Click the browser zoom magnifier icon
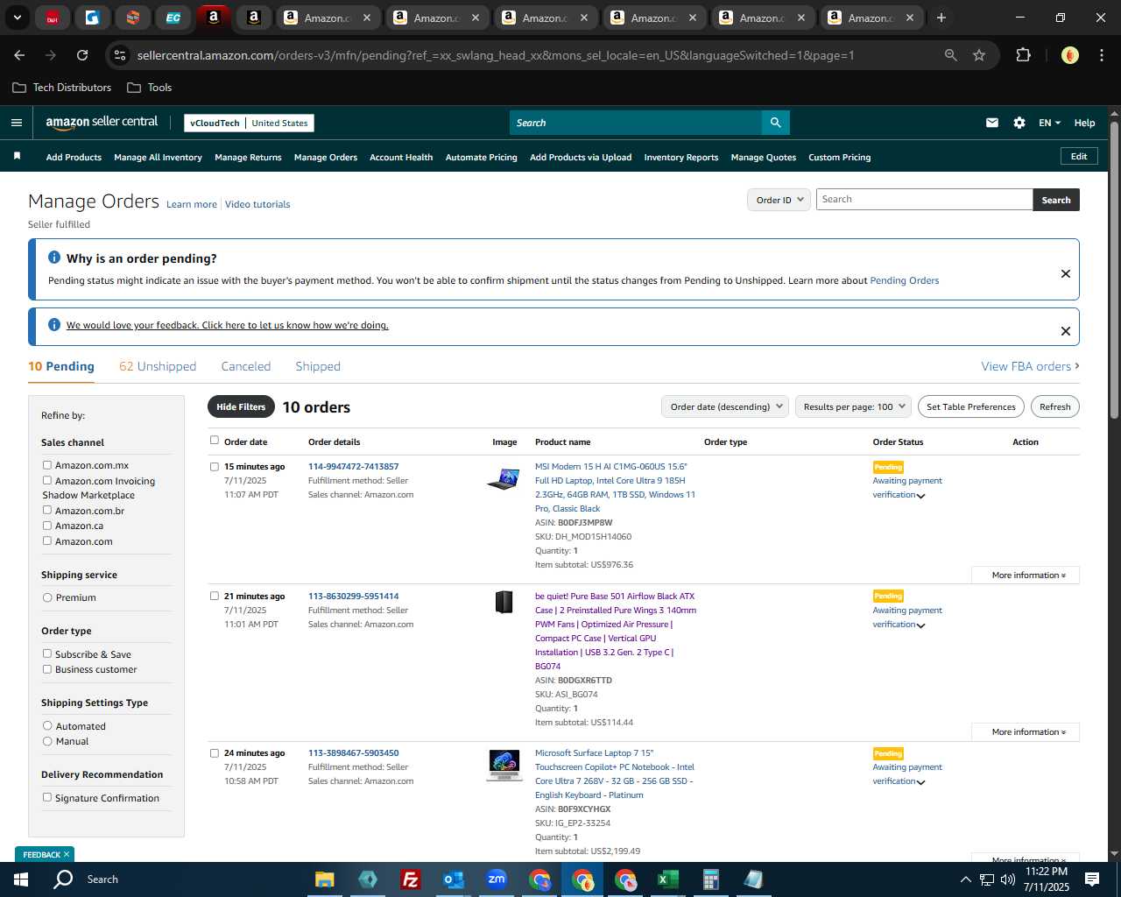Viewport: 1121px width, 897px height. (x=950, y=55)
